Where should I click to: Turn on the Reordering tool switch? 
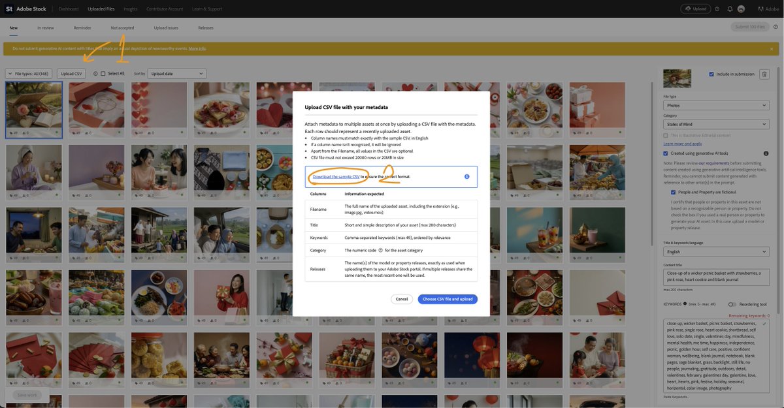[x=732, y=304]
